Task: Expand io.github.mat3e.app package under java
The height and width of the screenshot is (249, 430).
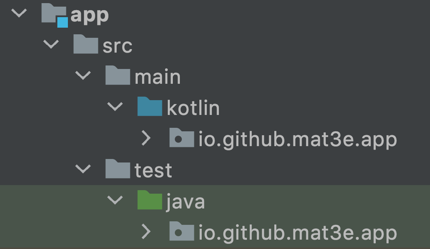Action: [x=146, y=232]
